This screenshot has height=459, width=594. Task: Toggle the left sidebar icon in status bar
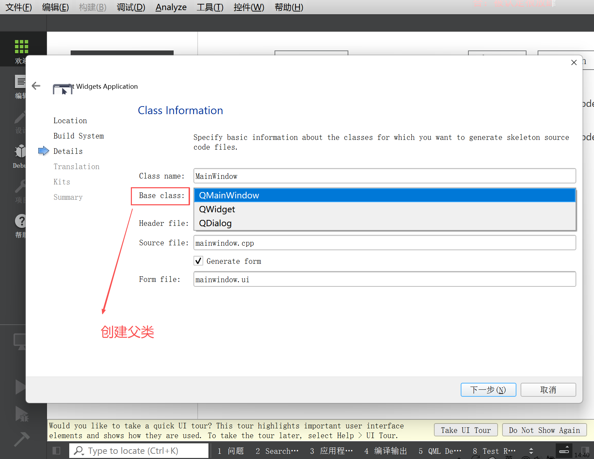point(56,451)
